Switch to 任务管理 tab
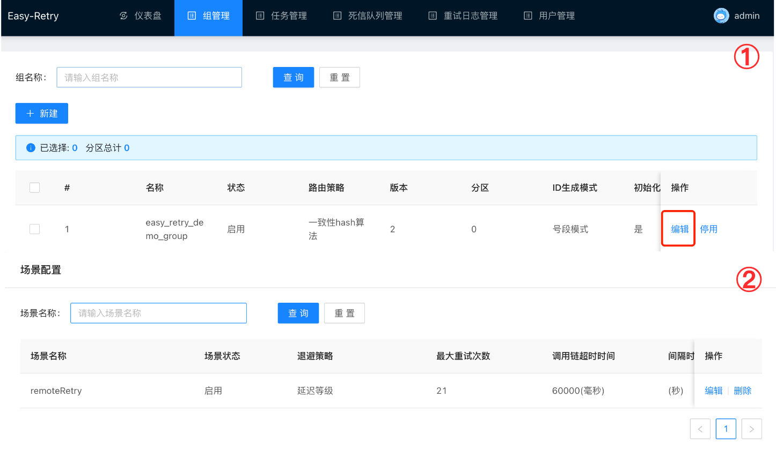The height and width of the screenshot is (449, 776). point(282,16)
